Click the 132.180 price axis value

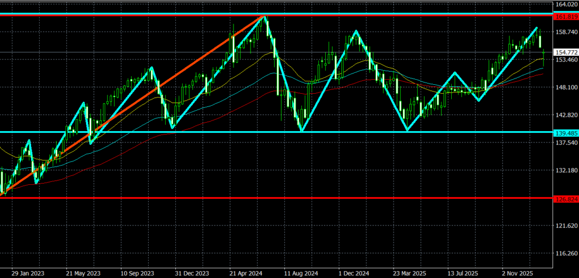click(566, 171)
